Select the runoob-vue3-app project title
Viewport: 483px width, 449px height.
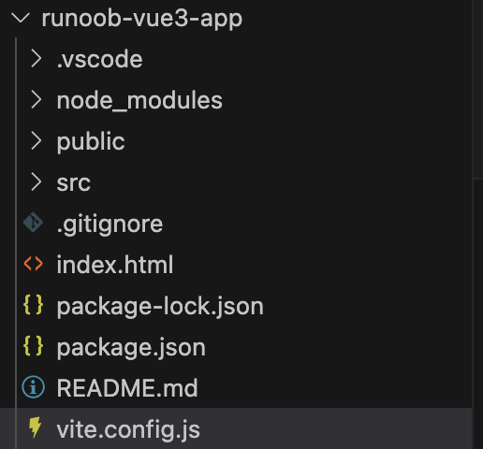pos(142,19)
